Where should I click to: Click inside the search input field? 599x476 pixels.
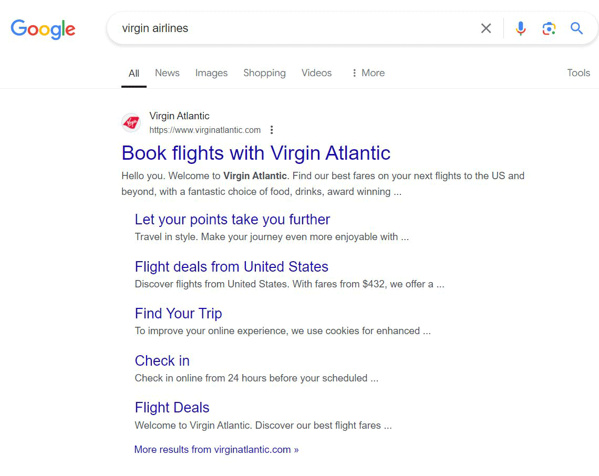click(289, 28)
